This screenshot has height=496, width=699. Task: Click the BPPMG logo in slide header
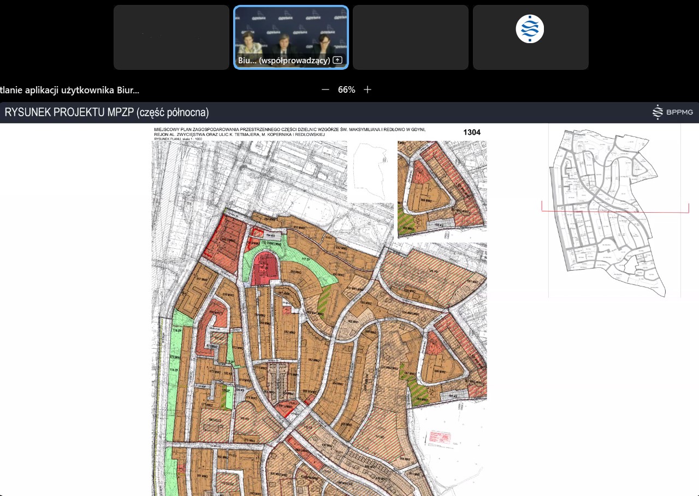[673, 112]
